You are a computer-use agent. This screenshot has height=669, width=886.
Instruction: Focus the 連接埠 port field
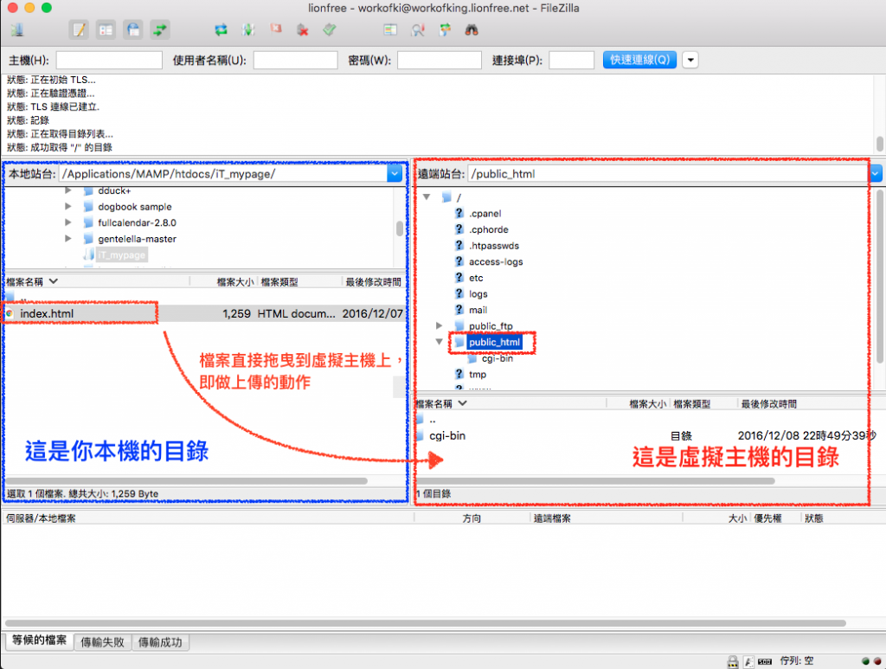(571, 60)
